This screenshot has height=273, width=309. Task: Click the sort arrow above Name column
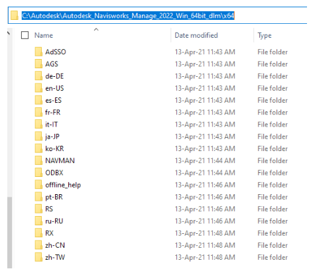[x=96, y=29]
